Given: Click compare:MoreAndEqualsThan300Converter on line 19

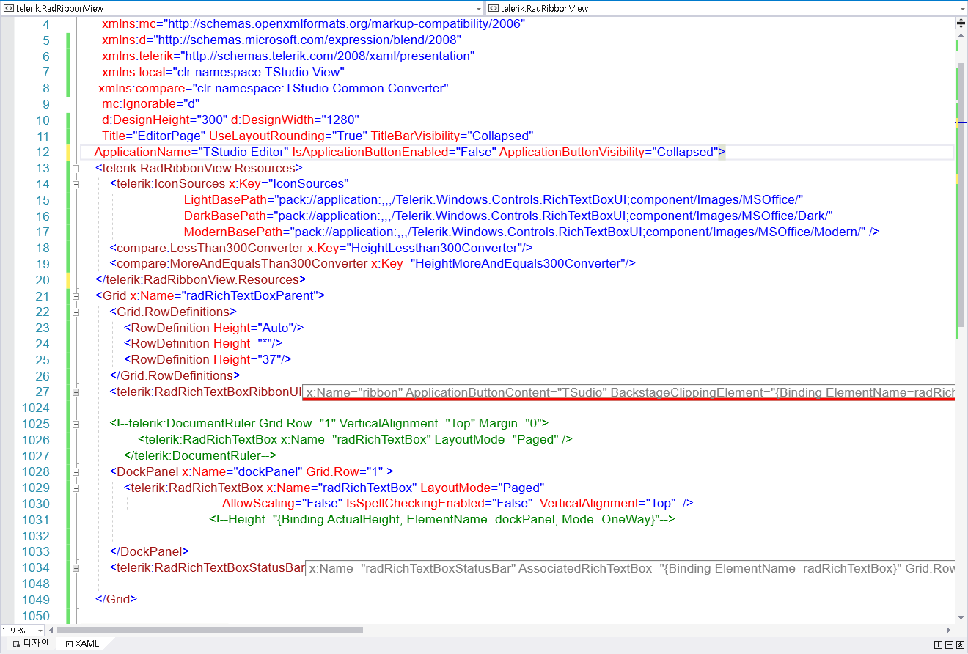Looking at the screenshot, I should tap(373, 264).
